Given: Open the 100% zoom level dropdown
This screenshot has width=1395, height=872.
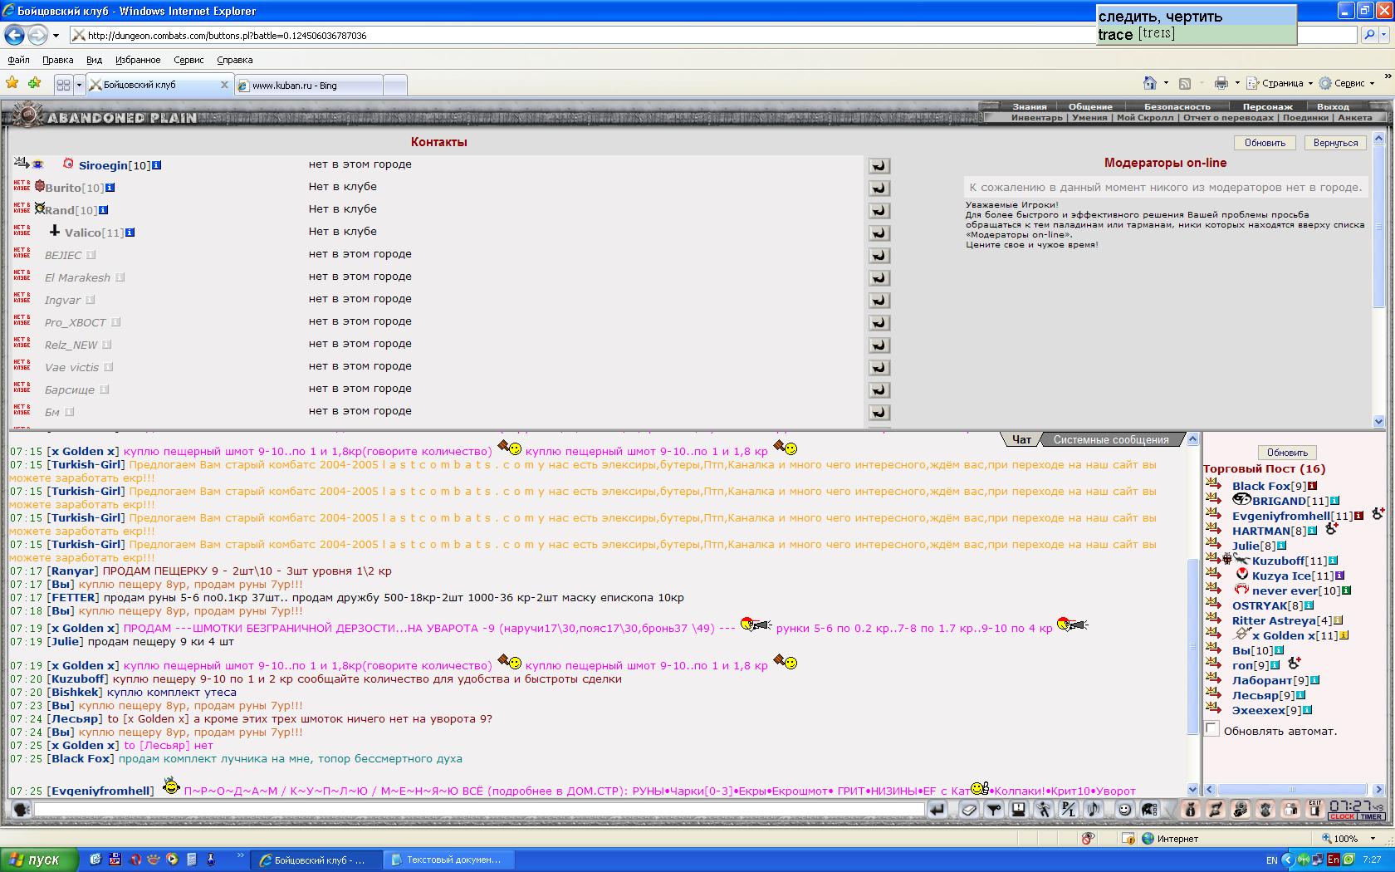Looking at the screenshot, I should (x=1372, y=839).
